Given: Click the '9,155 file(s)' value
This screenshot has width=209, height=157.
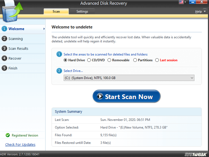Looking at the screenshot, I should click(108, 135).
